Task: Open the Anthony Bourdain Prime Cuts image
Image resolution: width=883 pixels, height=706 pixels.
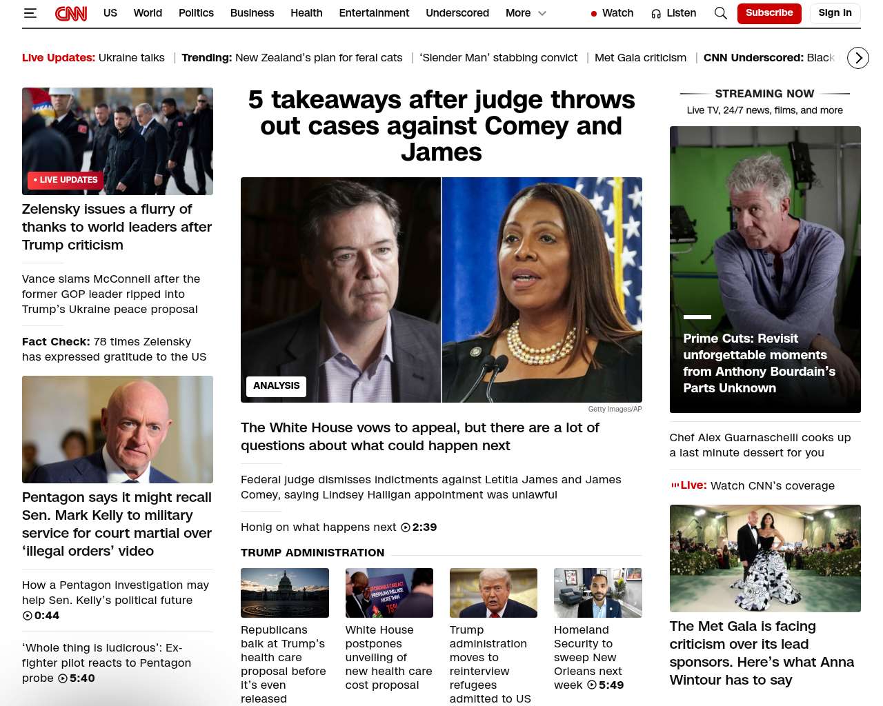Action: pos(765,270)
